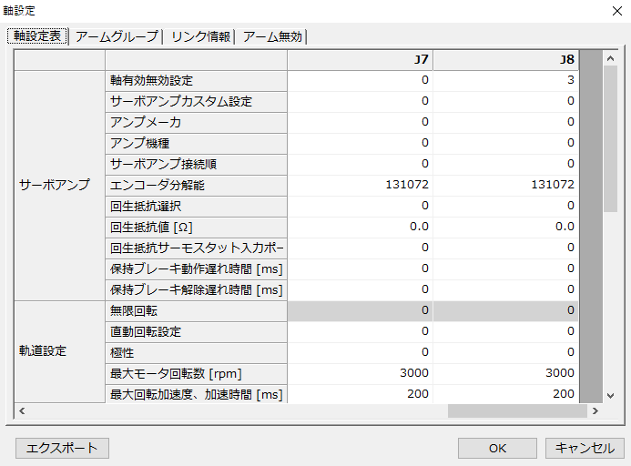Viewport: 631px width, 466px height.
Task: Select J8 cell for 最大回転加速度、加速時間
Action: (505, 394)
